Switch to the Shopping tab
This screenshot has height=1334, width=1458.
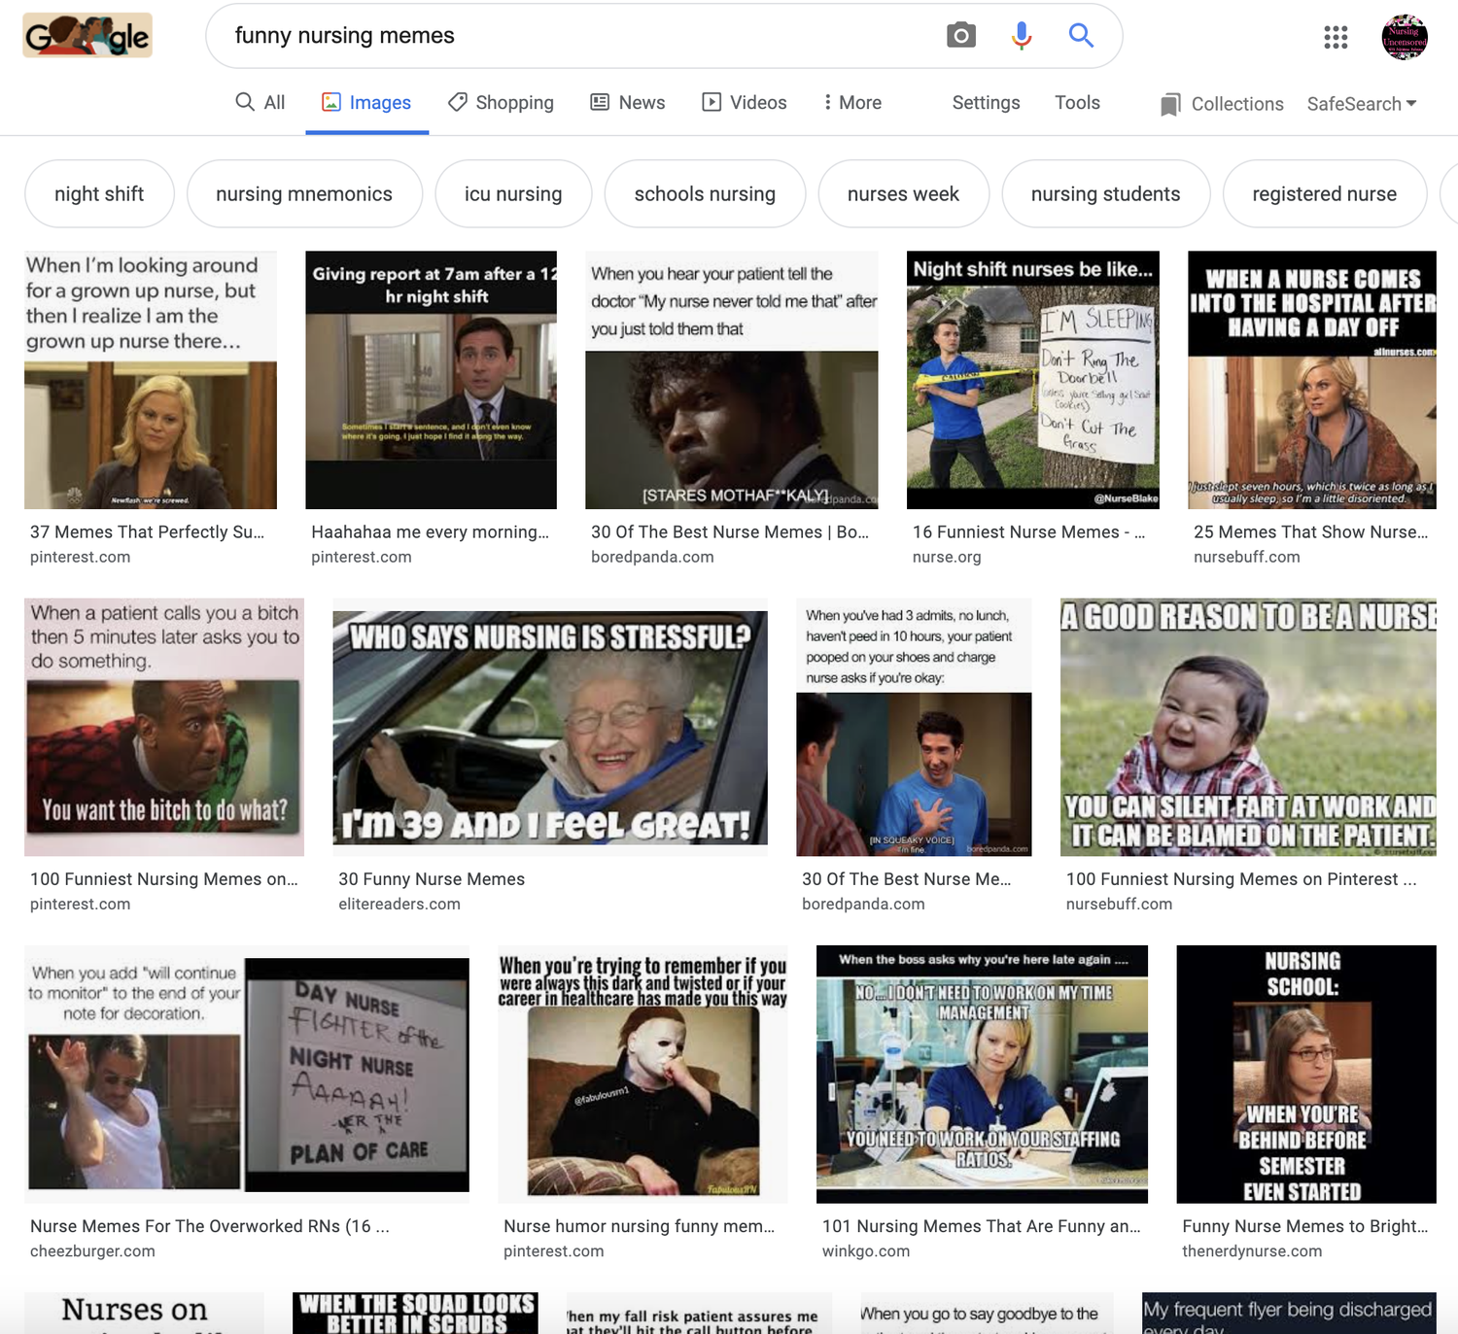pyautogui.click(x=501, y=102)
